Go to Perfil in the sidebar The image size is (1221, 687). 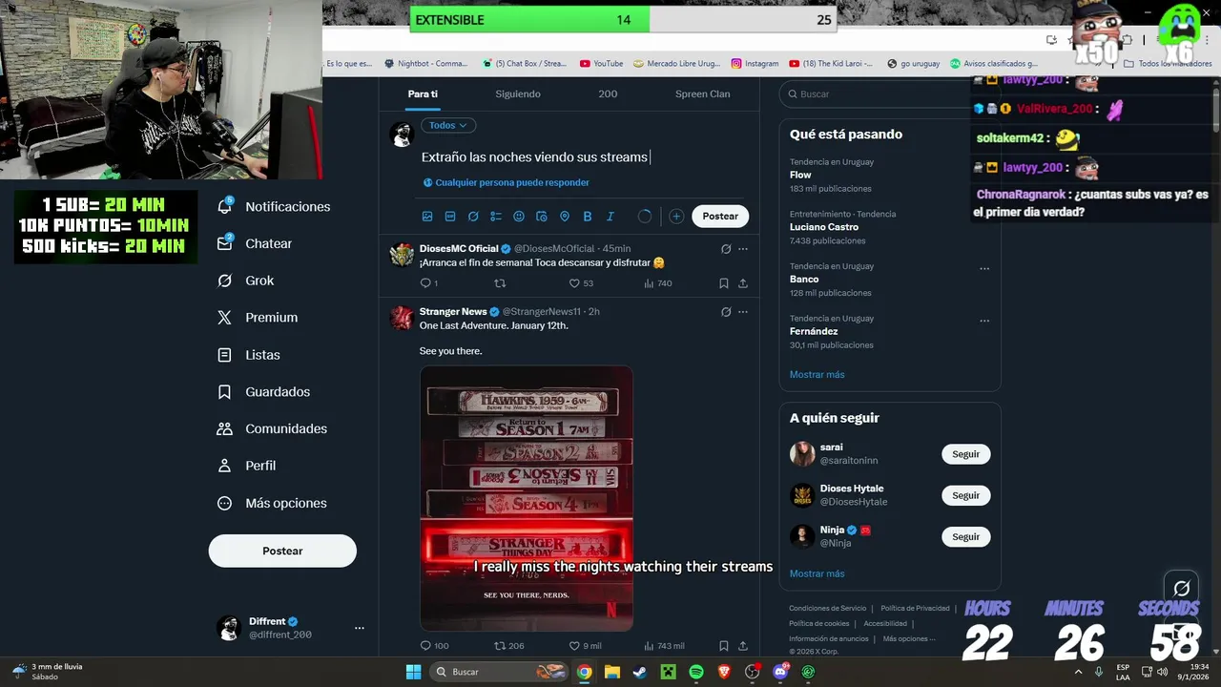tap(247, 466)
